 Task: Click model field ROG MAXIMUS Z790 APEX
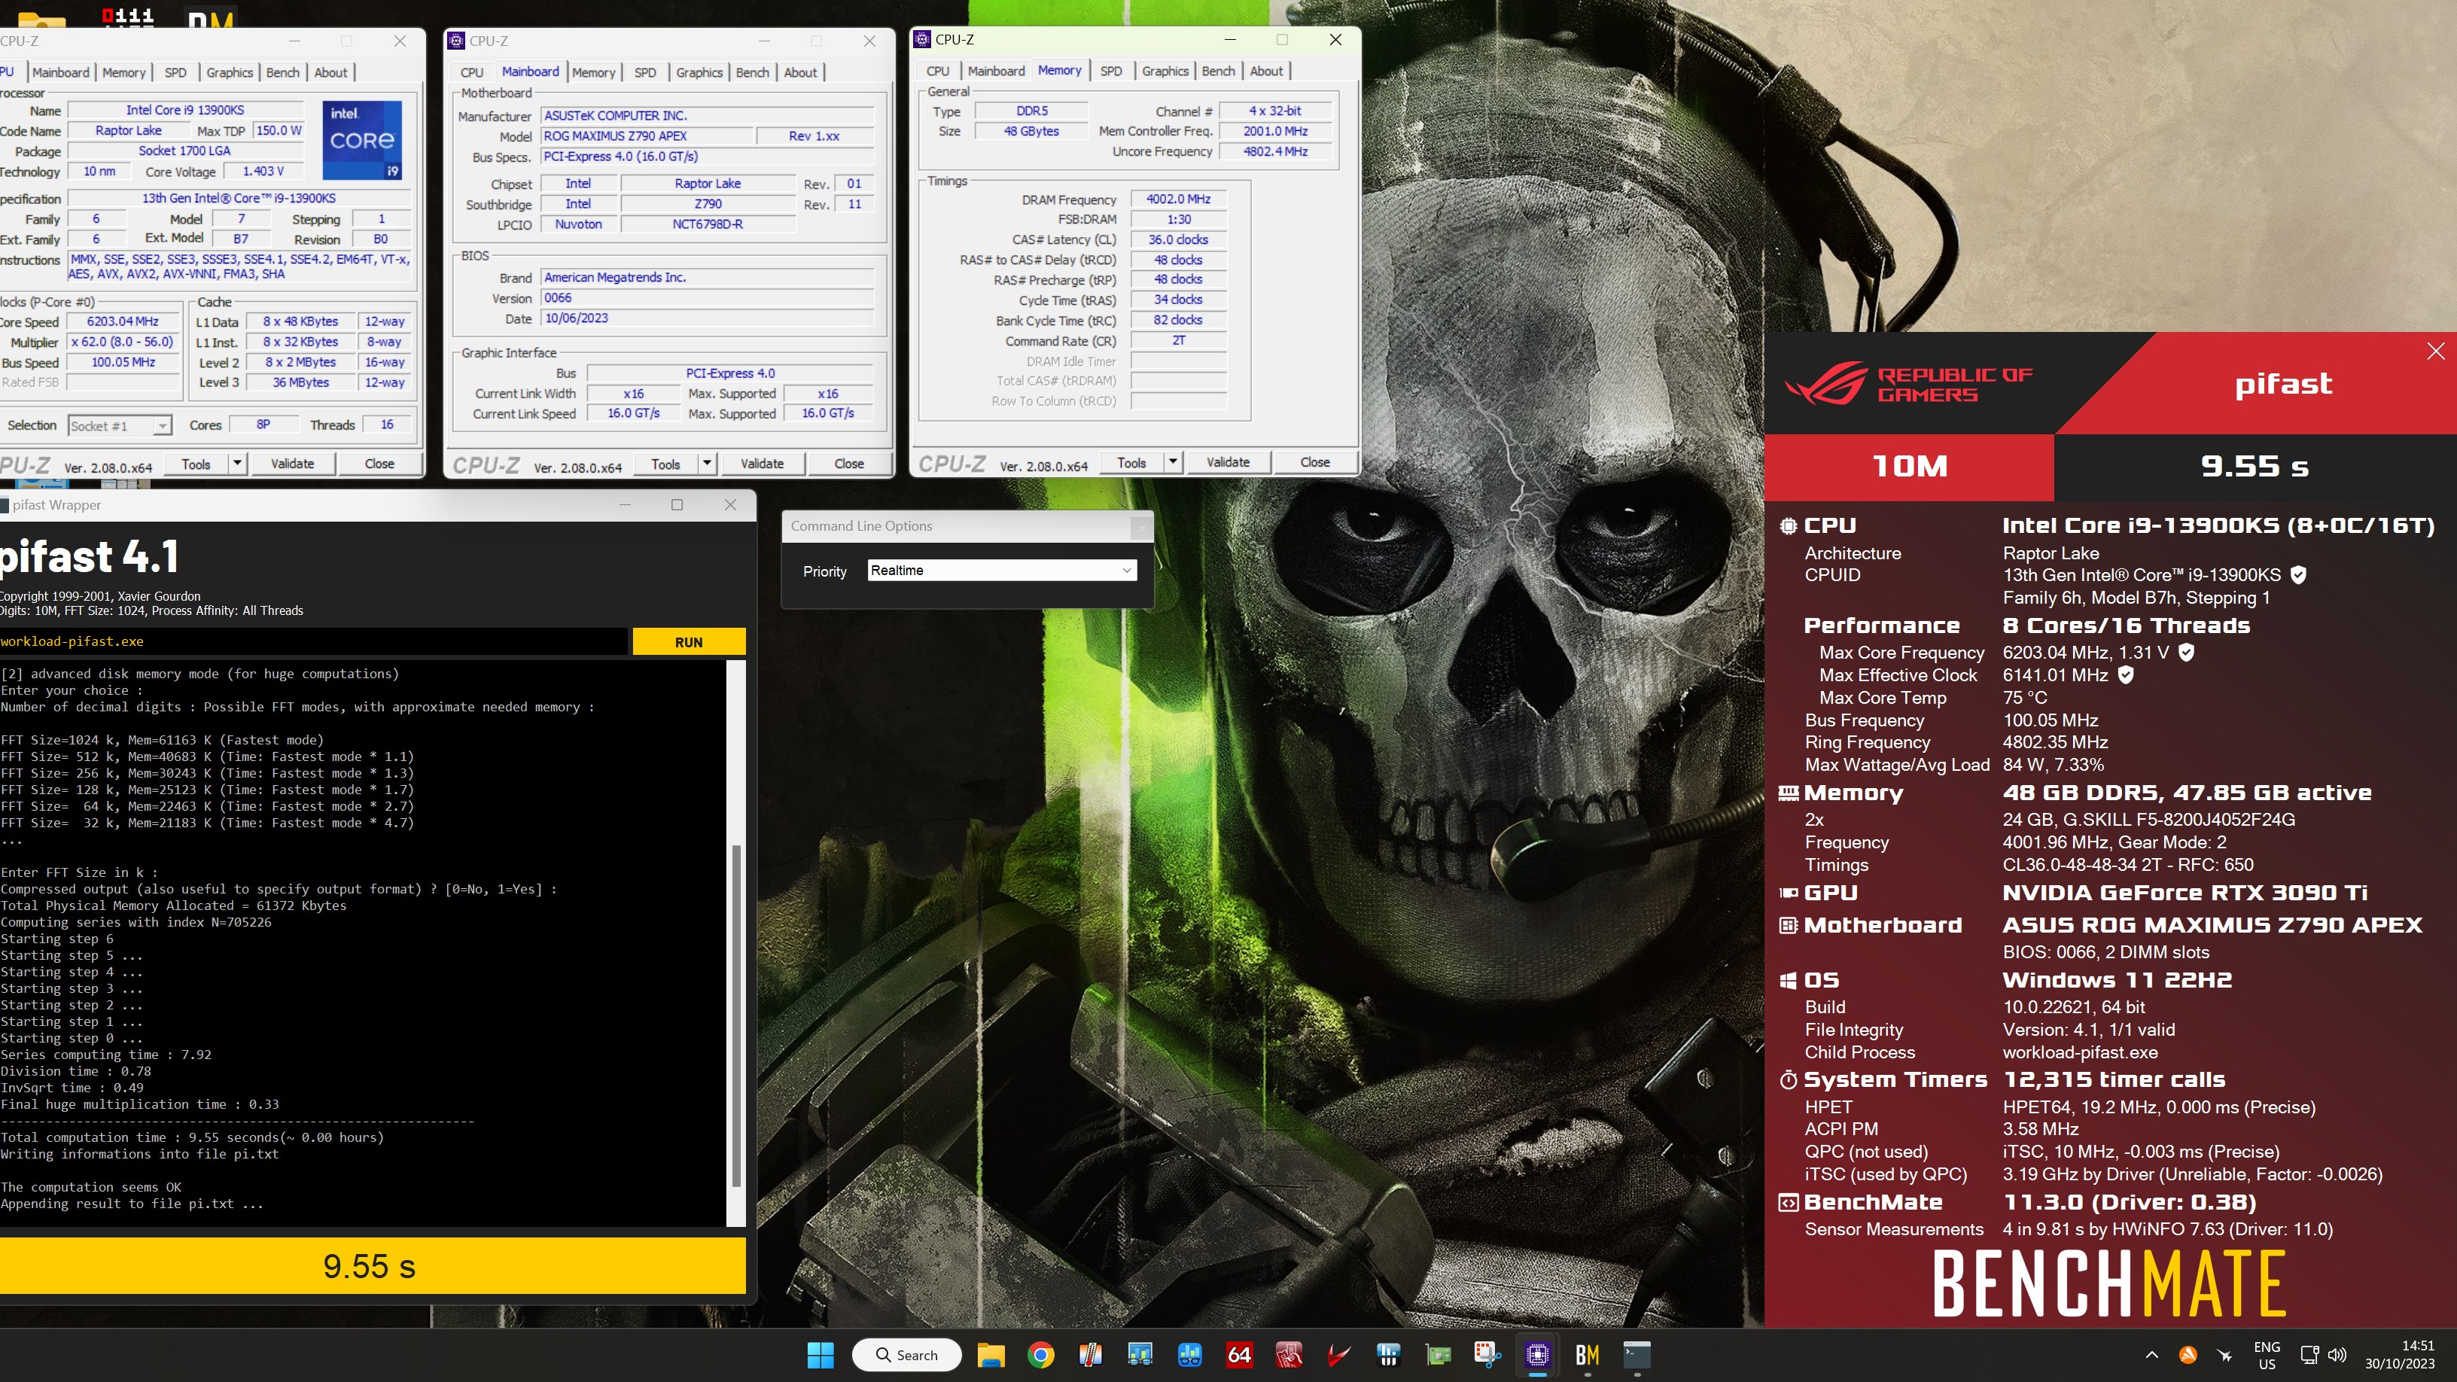coord(647,136)
